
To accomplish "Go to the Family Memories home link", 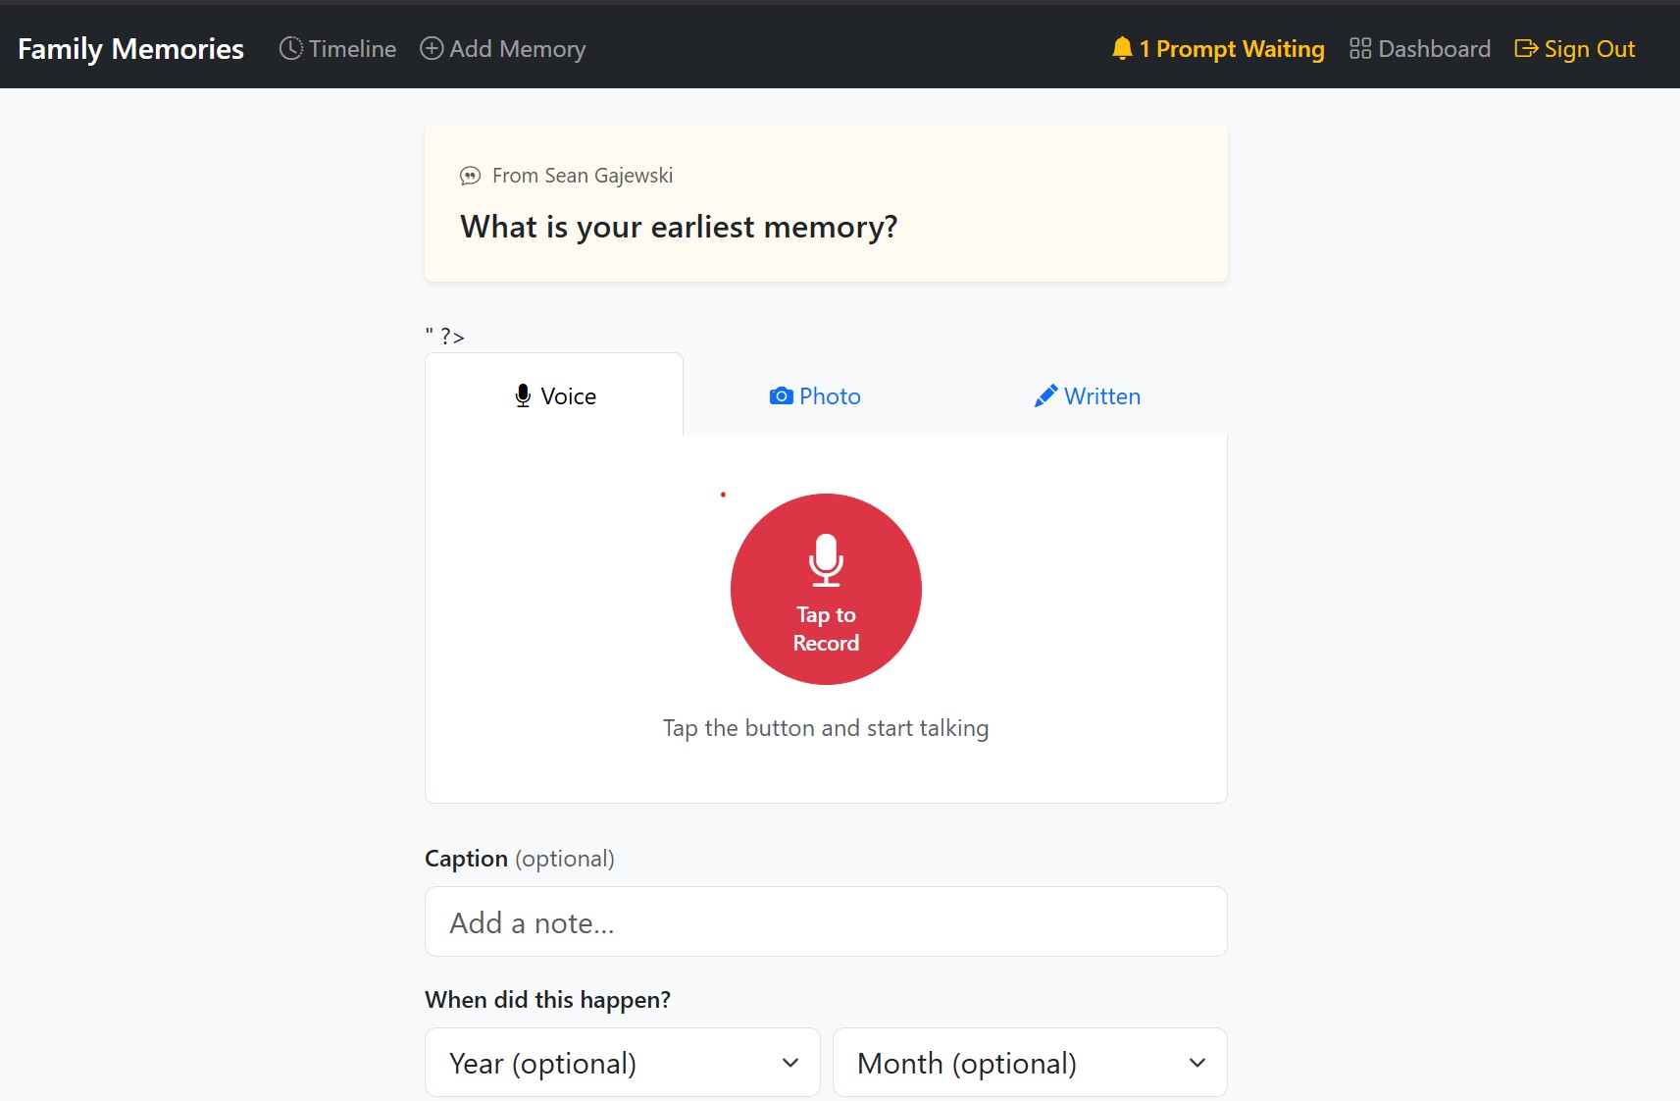I will tap(130, 48).
